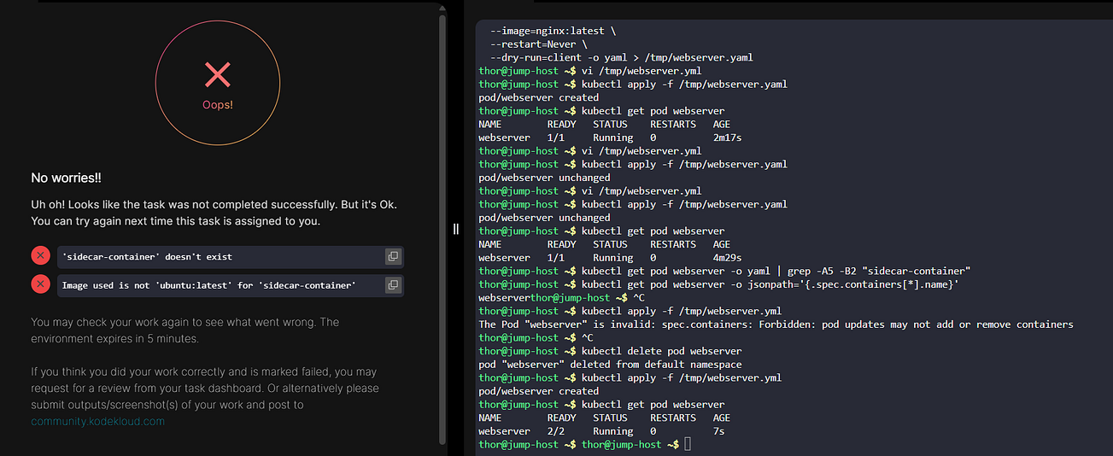Select the "Image used is not 'ubuntu:latest'" error text
Image resolution: width=1113 pixels, height=456 pixels.
(x=209, y=285)
